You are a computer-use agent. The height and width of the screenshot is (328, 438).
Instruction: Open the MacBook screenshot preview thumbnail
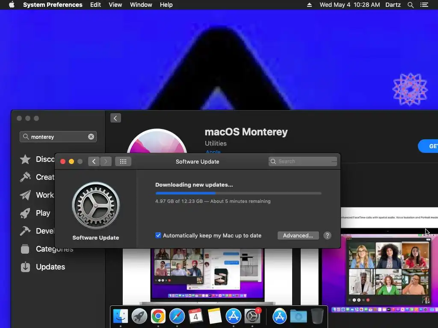(207, 276)
